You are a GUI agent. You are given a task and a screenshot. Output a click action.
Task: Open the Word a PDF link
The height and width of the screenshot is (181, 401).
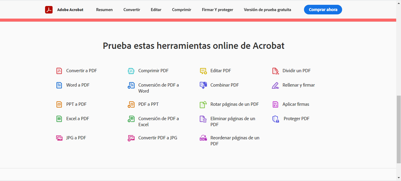[x=78, y=85]
